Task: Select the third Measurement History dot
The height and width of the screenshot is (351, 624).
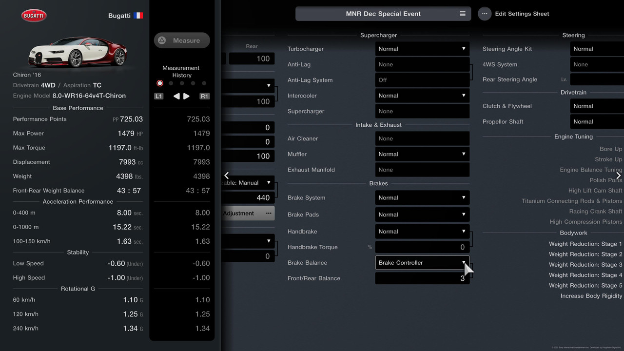Action: point(182,83)
